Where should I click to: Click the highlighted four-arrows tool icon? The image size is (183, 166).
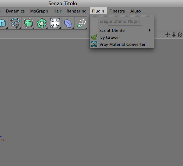[x=55, y=23]
